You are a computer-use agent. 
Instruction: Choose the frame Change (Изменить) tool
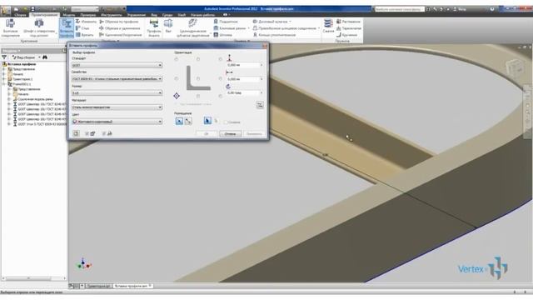87,22
